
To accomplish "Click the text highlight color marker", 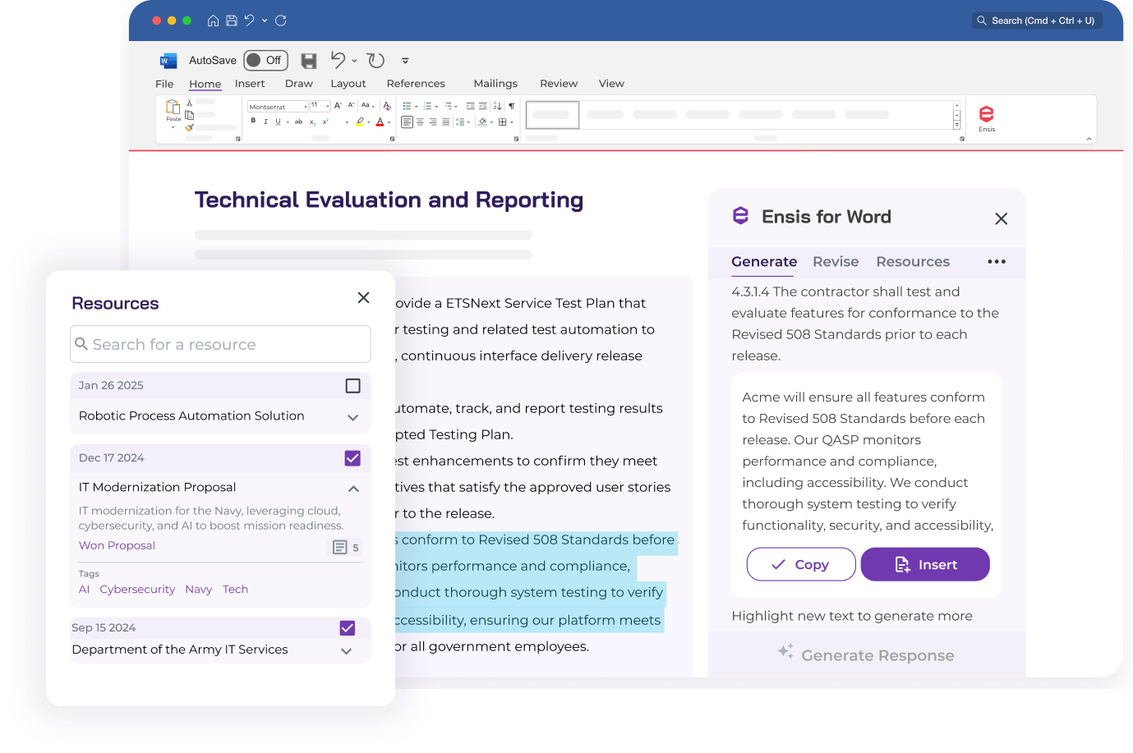I will tap(360, 122).
